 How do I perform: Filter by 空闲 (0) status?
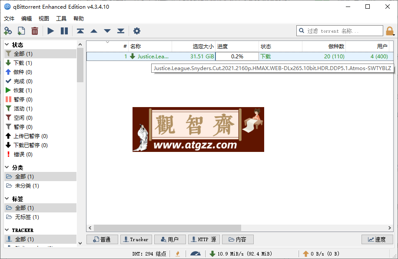pyautogui.click(x=40, y=118)
